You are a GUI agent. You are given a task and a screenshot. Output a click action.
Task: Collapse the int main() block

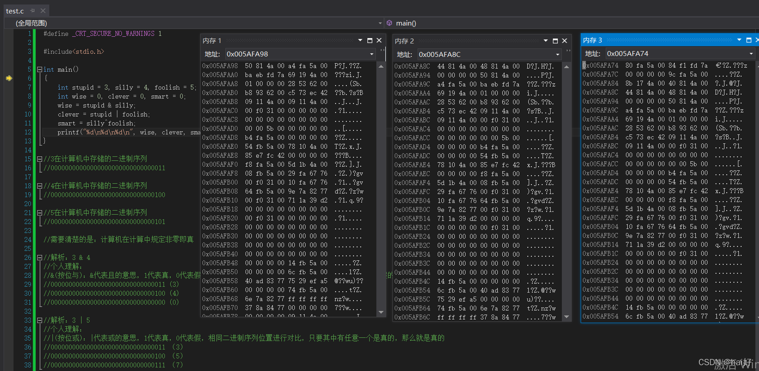click(x=39, y=69)
